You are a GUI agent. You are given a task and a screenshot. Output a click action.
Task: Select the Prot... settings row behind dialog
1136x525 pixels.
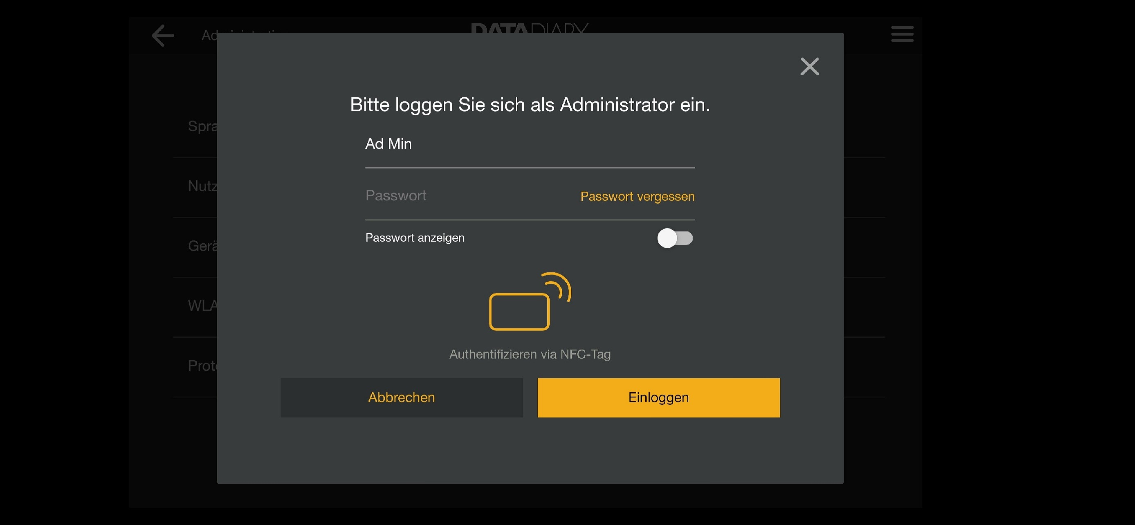pyautogui.click(x=202, y=366)
